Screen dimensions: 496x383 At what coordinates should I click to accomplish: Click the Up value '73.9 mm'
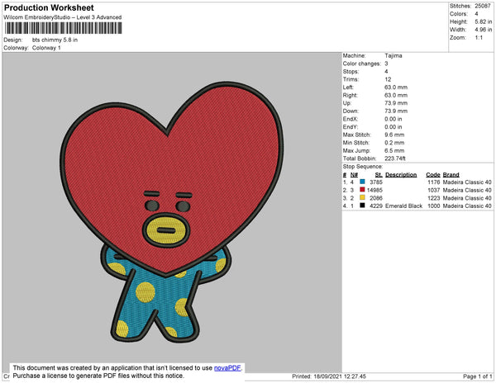(396, 103)
